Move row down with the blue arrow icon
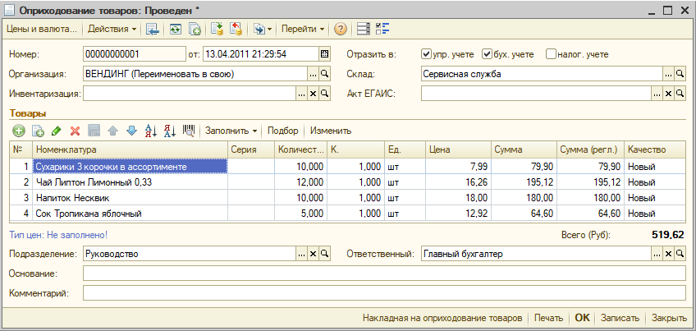 (131, 131)
